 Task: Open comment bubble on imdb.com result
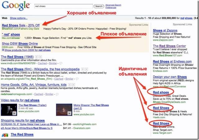coord(61,63)
